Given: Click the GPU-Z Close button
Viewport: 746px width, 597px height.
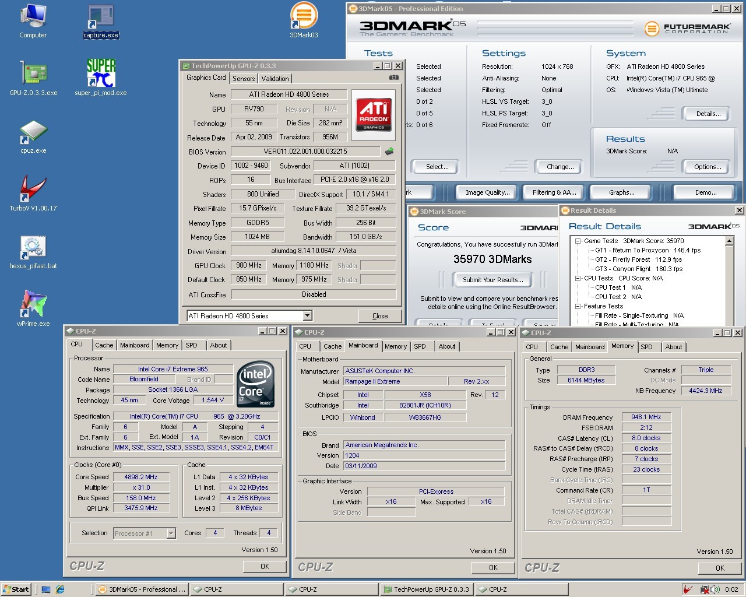Looking at the screenshot, I should point(380,316).
